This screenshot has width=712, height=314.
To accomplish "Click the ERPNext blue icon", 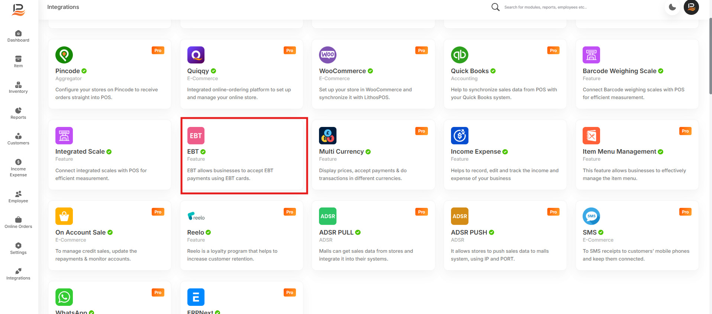I will (x=196, y=297).
